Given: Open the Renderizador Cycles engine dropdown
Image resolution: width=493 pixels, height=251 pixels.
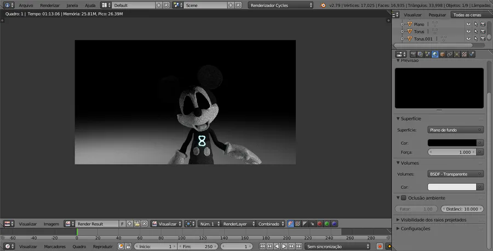Looking at the screenshot, I should 281,5.
